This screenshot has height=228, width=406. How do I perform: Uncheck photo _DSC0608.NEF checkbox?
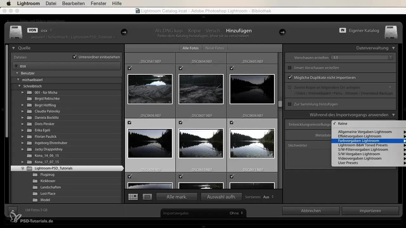232,68
